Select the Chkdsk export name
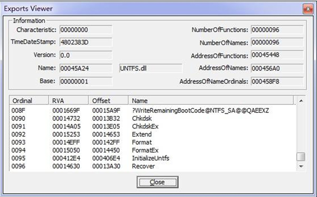The image size is (317, 197). click(142, 119)
